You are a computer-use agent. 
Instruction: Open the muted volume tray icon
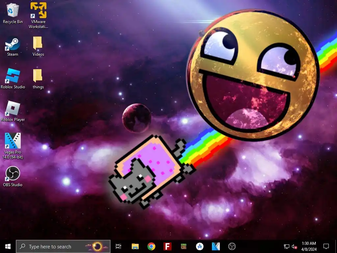[x=294, y=246]
